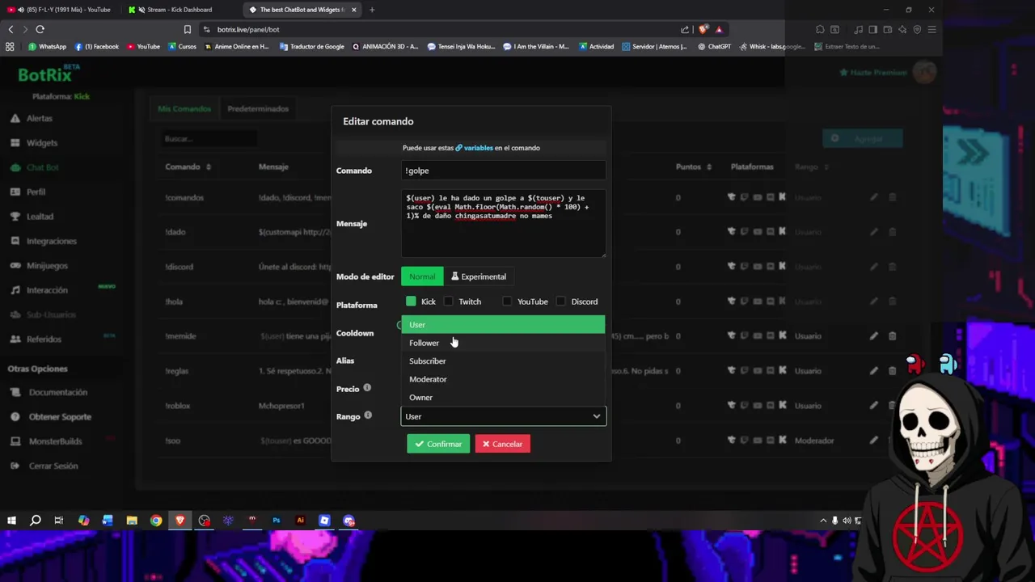Screen dimensions: 1035x582
Task: Open the variables link in the dialog
Action: 473,148
